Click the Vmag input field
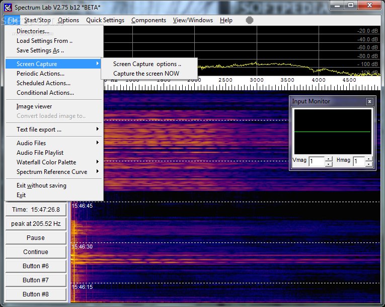385x307 pixels. click(x=317, y=161)
